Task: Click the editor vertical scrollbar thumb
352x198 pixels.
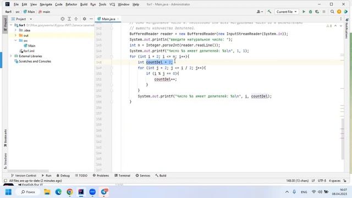Action: 343,139
